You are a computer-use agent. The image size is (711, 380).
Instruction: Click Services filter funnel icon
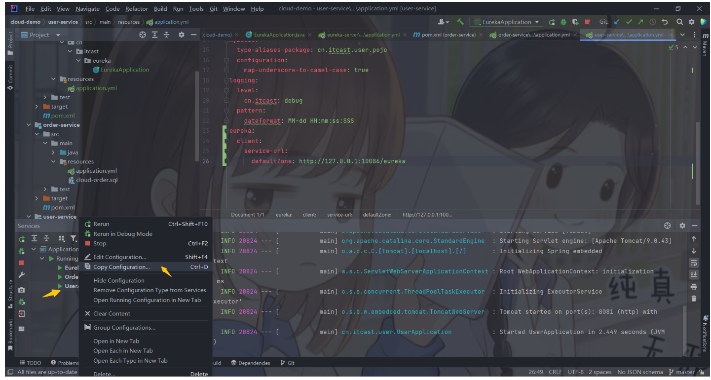point(74,238)
